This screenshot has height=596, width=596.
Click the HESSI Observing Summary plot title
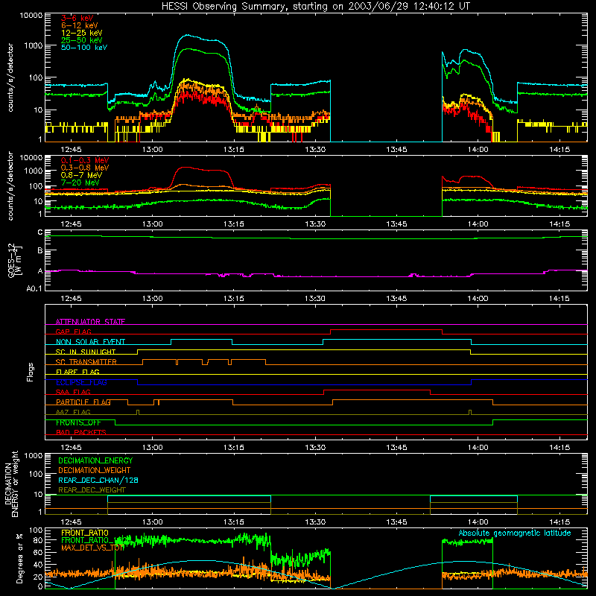(315, 7)
